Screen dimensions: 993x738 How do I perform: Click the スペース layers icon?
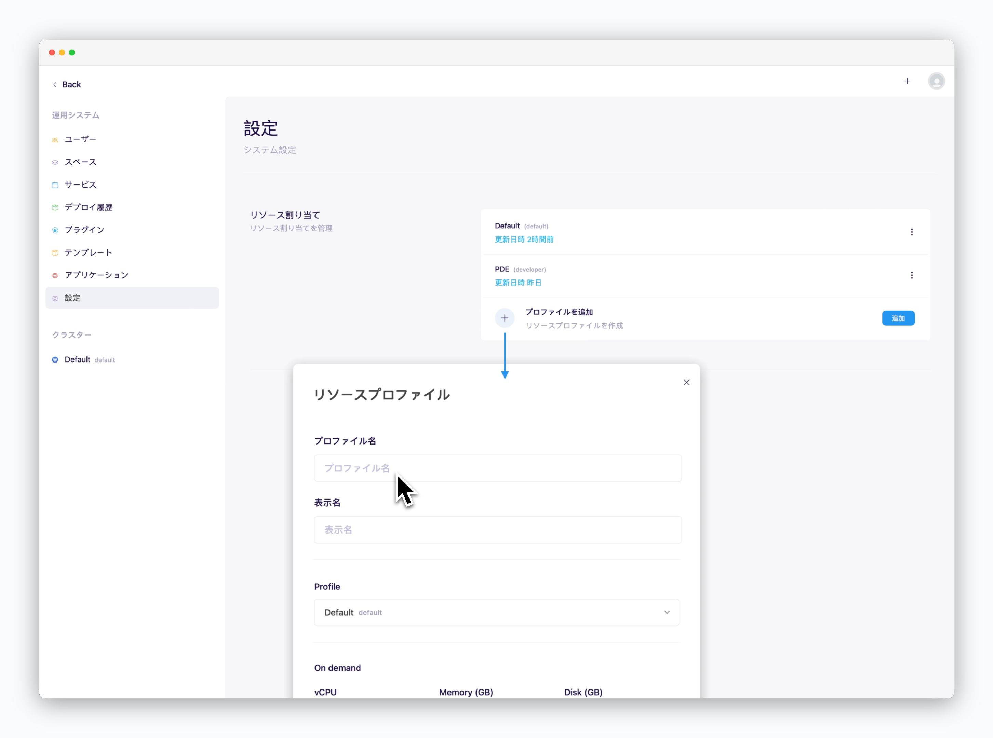coord(55,162)
